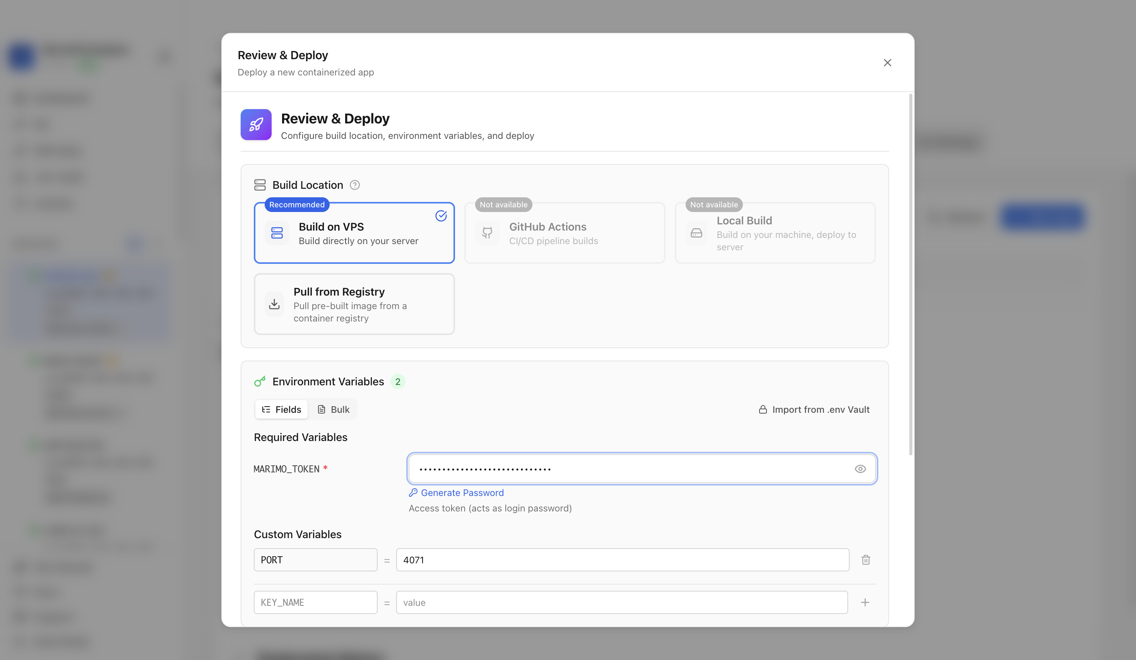Click the hard drive icon in Local Build card
1136x660 pixels.
[x=696, y=233]
